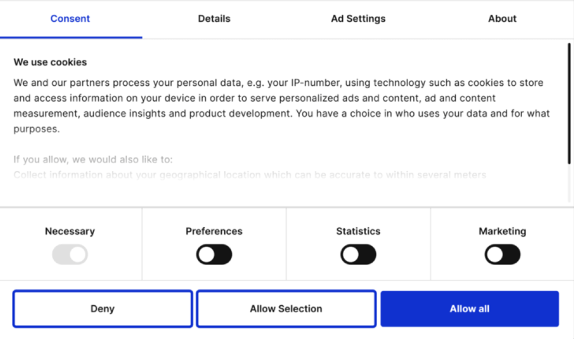Go to the Ad Settings tab

[x=358, y=19]
